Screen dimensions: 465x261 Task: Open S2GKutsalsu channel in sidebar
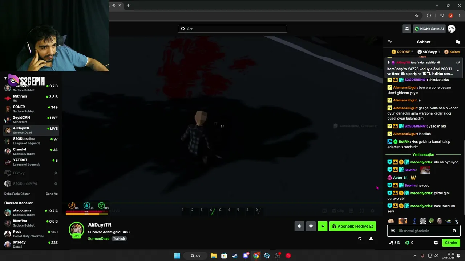(31, 141)
